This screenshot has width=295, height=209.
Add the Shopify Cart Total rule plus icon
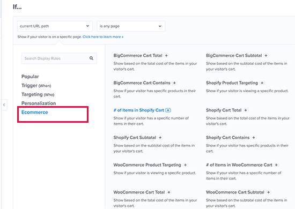[x=246, y=110]
